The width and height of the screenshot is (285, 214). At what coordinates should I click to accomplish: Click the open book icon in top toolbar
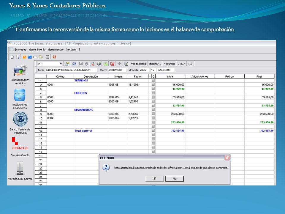coord(35,57)
